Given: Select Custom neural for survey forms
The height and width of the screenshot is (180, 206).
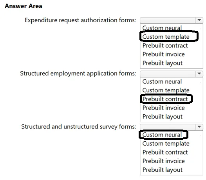Looking at the screenshot, I should 162,135.
